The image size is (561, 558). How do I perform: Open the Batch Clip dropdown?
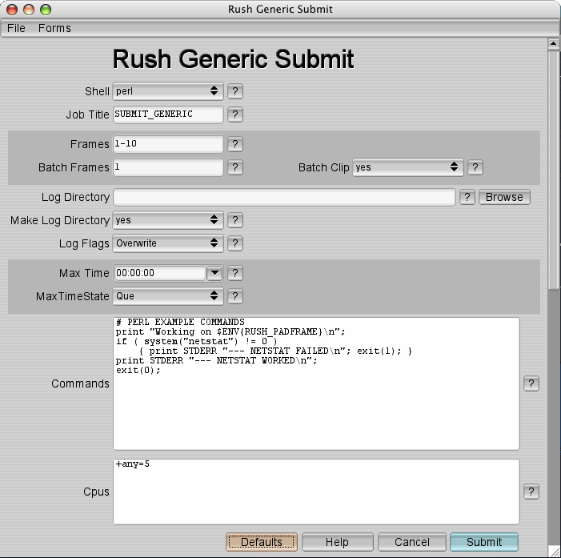pos(408,167)
